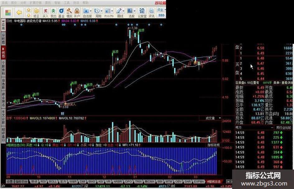Select the VR indicator tab
Viewport: 294px width, 189px height.
click(108, 182)
